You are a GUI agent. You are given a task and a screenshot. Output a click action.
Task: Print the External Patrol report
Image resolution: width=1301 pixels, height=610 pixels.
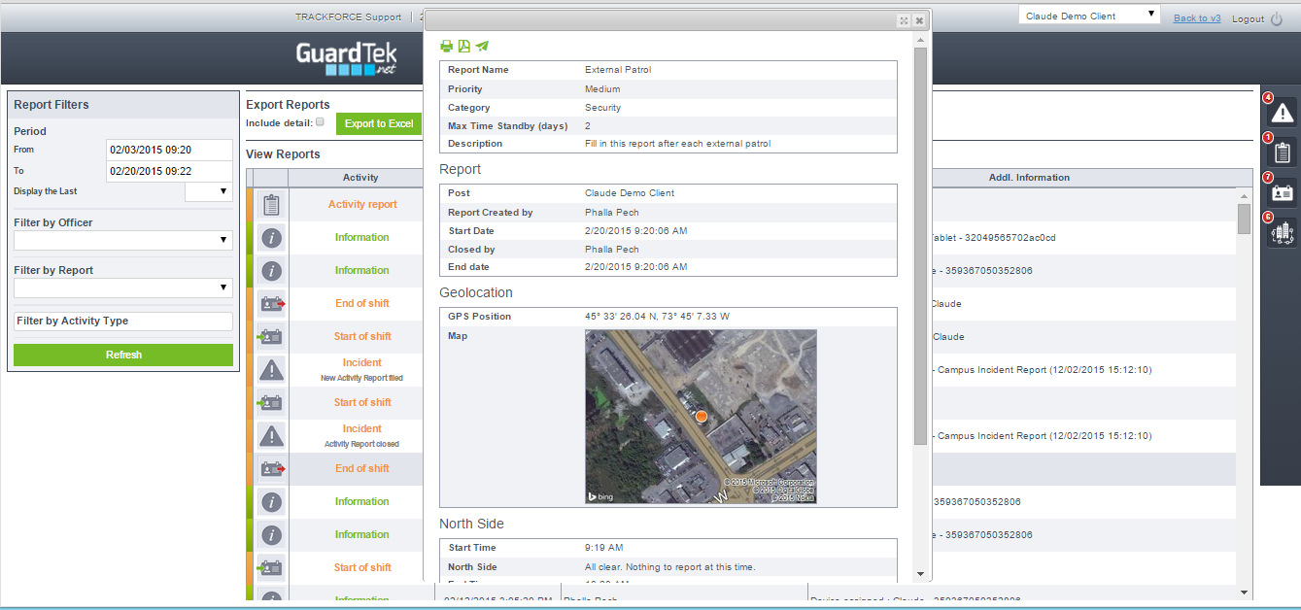tap(447, 47)
